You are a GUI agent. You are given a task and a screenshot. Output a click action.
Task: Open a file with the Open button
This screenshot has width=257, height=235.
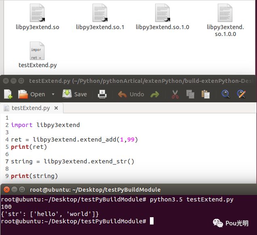pos(32,94)
